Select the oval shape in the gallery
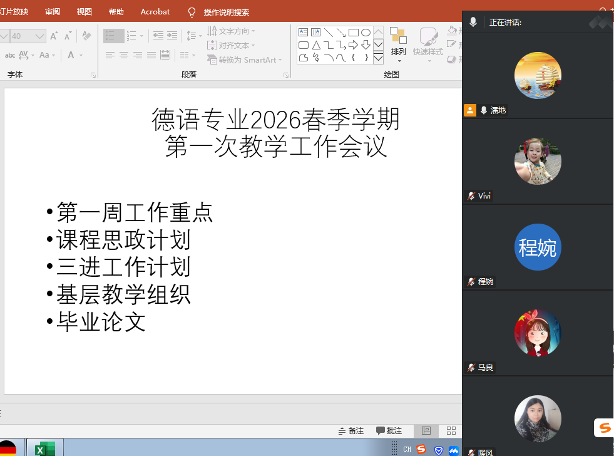The height and width of the screenshot is (456, 614). 366,33
